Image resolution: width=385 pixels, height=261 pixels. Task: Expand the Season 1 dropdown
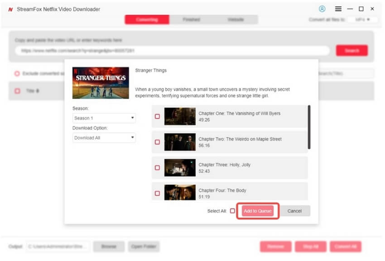104,118
